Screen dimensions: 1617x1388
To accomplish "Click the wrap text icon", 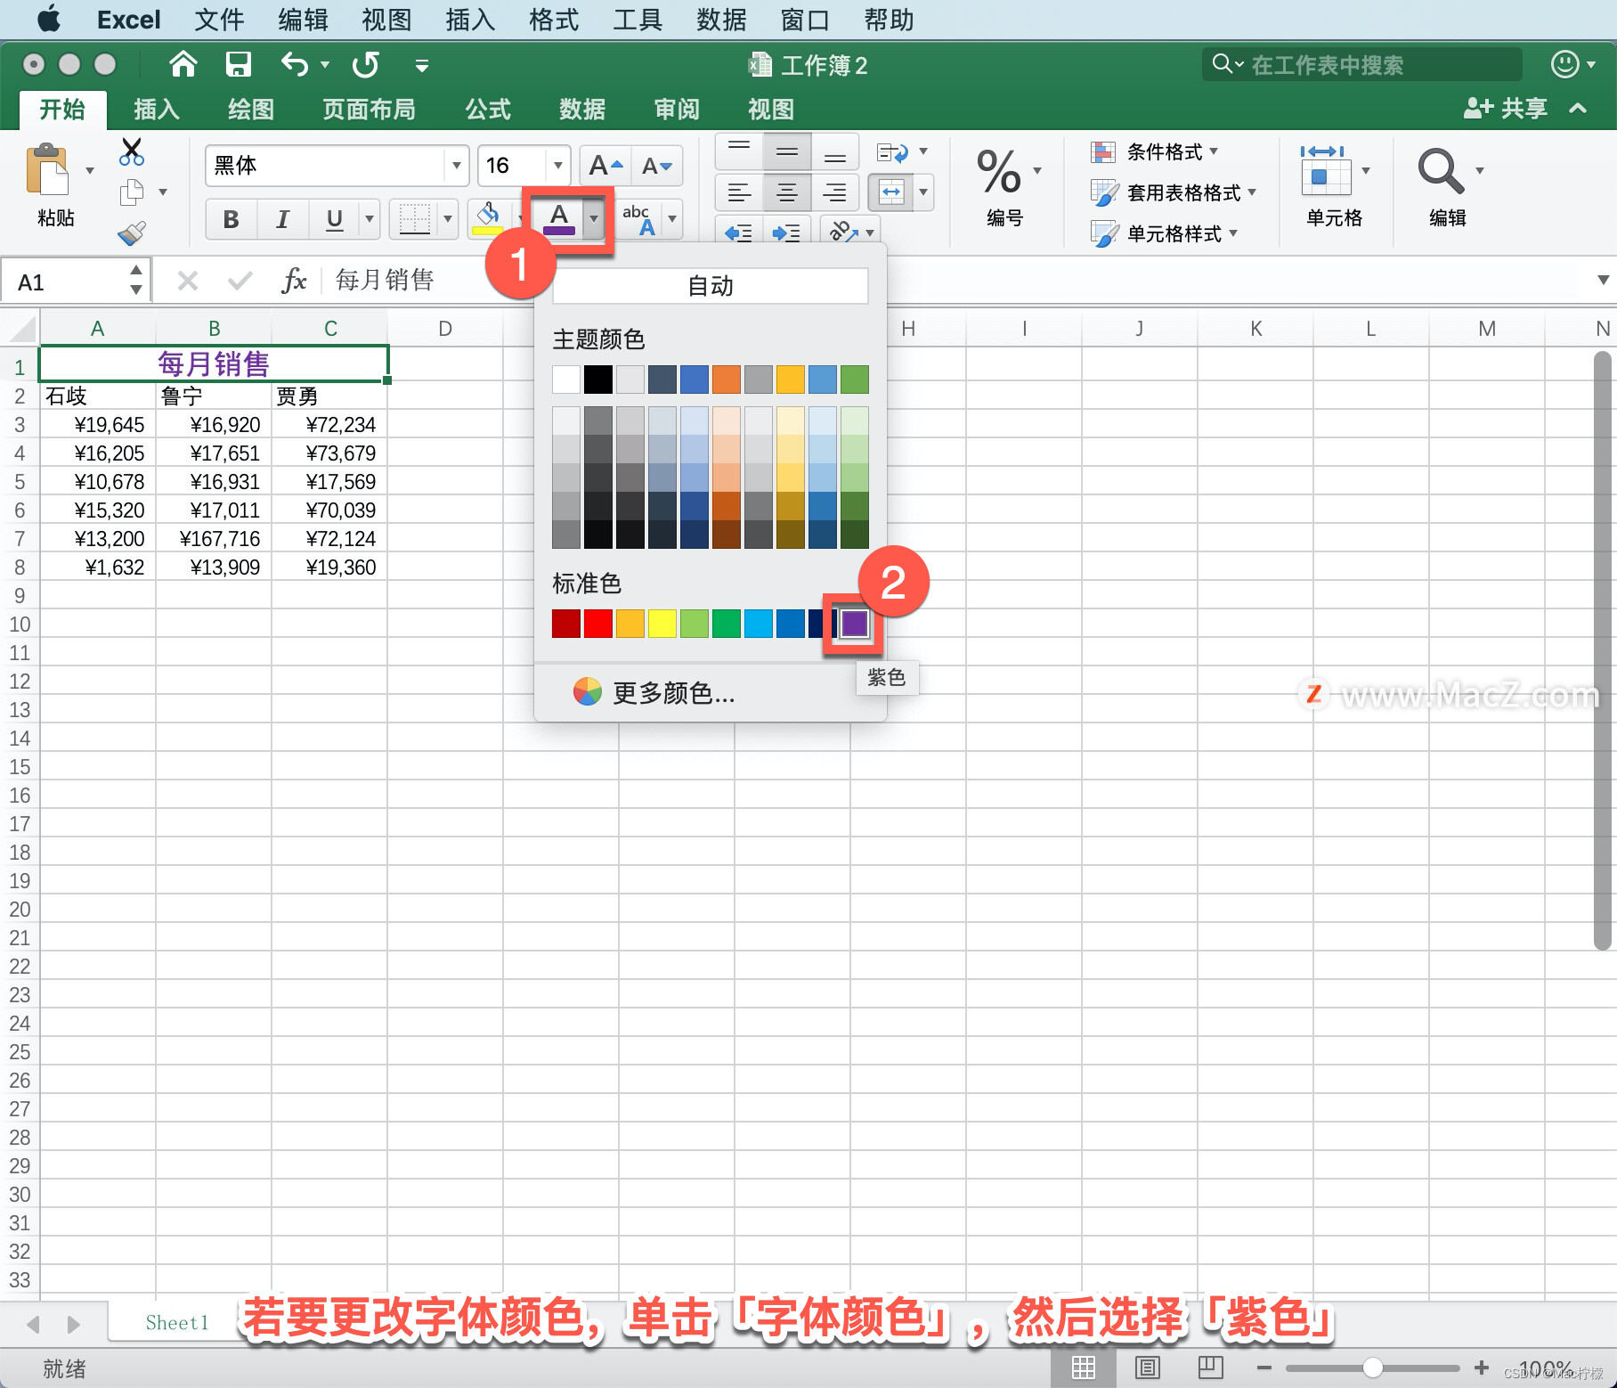I will pyautogui.click(x=892, y=152).
